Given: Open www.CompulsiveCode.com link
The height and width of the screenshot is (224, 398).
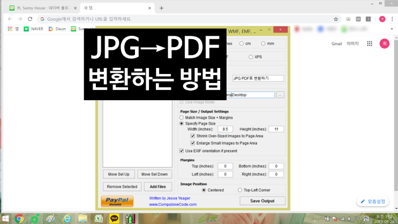Looking at the screenshot, I should click(173, 205).
